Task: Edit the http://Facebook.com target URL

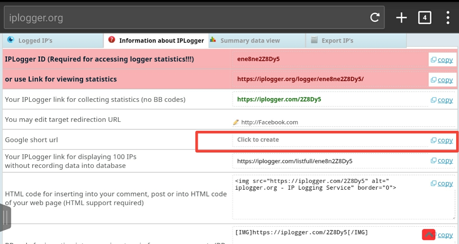Action: tap(270, 122)
